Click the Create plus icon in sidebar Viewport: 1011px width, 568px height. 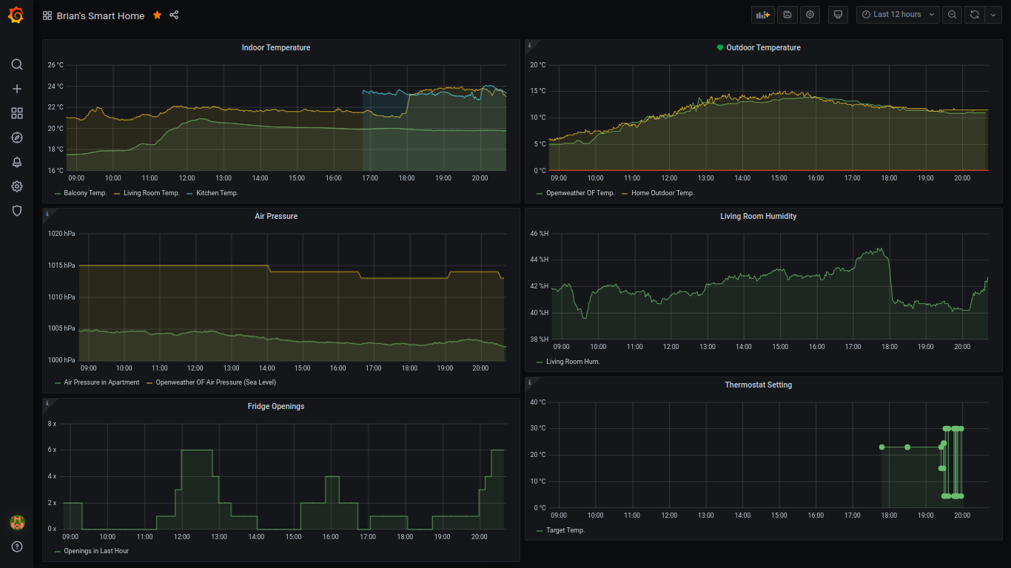pyautogui.click(x=17, y=89)
